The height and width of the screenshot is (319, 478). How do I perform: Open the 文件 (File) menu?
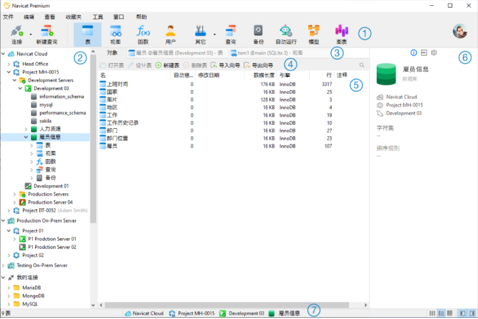click(8, 17)
